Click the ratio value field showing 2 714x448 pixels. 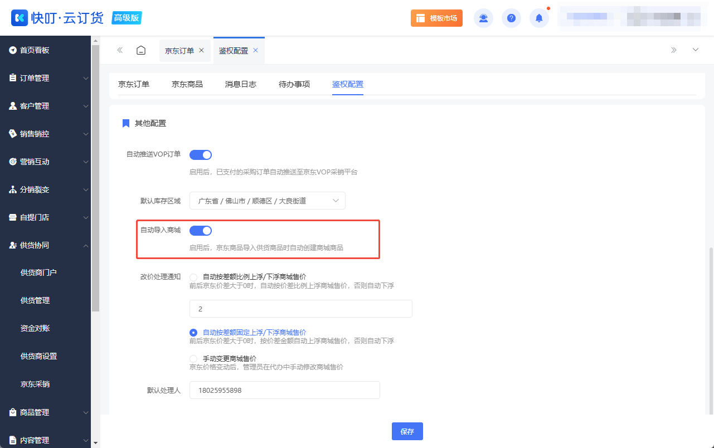click(301, 309)
